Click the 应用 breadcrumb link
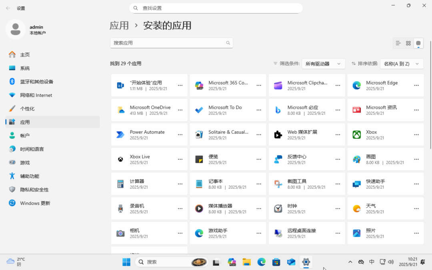Image resolution: width=432 pixels, height=270 pixels. coord(119,26)
